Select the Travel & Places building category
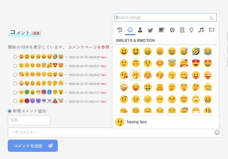The height and width of the screenshot is (159, 228). tap(182, 30)
